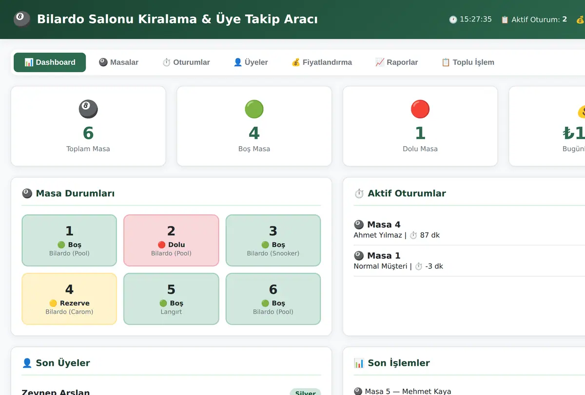Click the green dot on table 1
Viewport: 585px width, 395px height.
click(61, 245)
